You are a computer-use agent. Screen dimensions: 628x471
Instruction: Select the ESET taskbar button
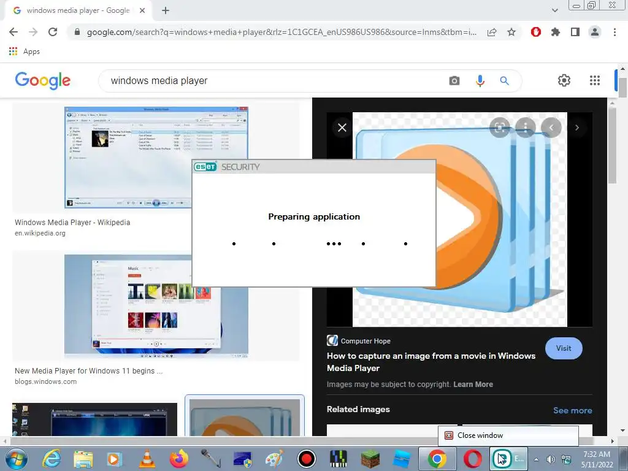(x=508, y=459)
